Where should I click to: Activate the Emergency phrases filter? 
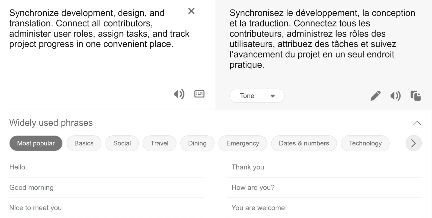click(x=242, y=143)
